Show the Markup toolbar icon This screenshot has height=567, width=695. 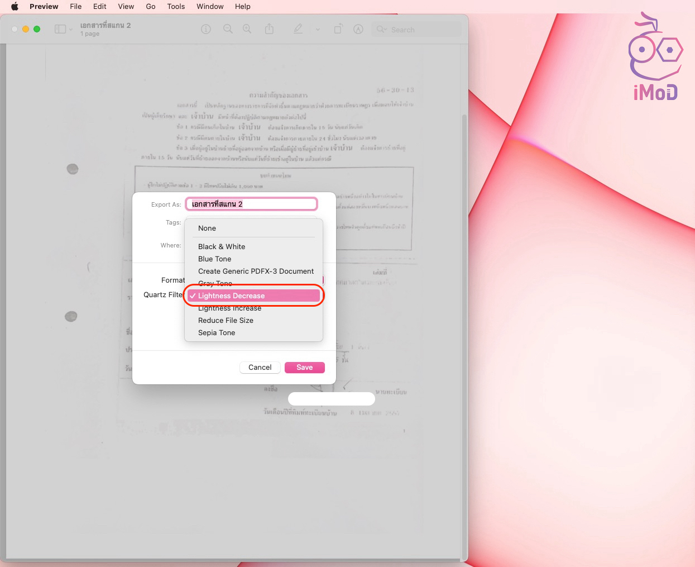click(358, 29)
